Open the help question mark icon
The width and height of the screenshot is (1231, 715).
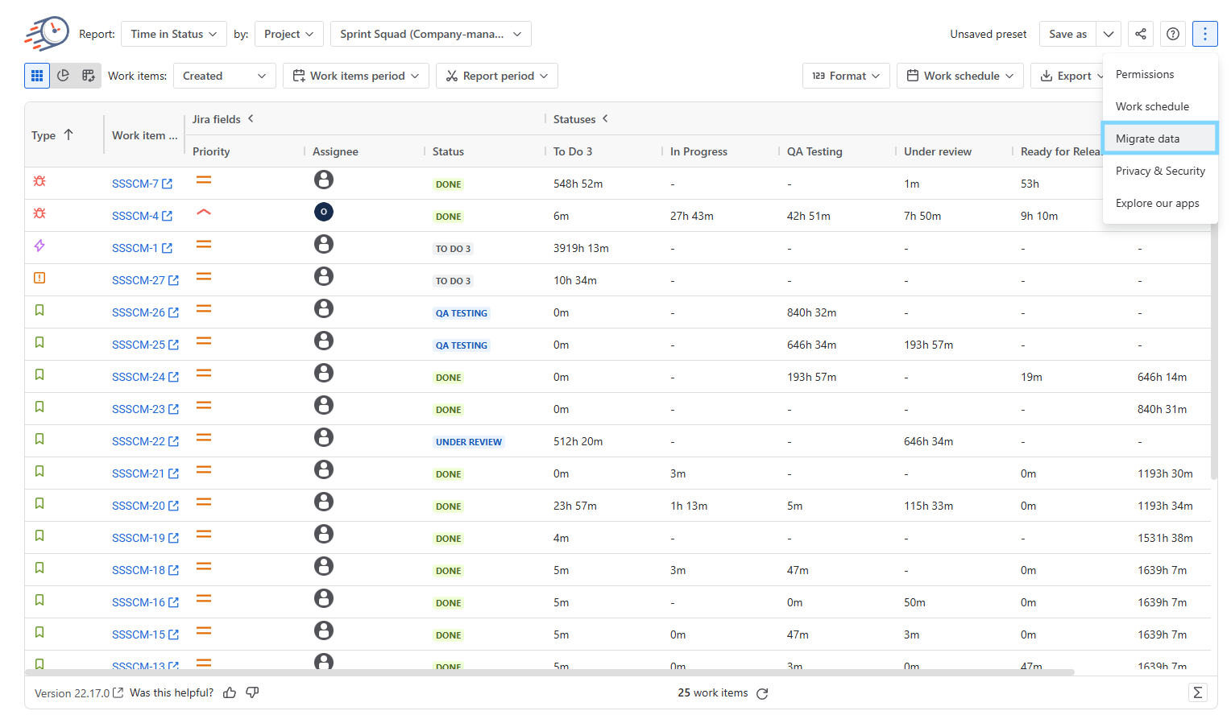pyautogui.click(x=1172, y=34)
